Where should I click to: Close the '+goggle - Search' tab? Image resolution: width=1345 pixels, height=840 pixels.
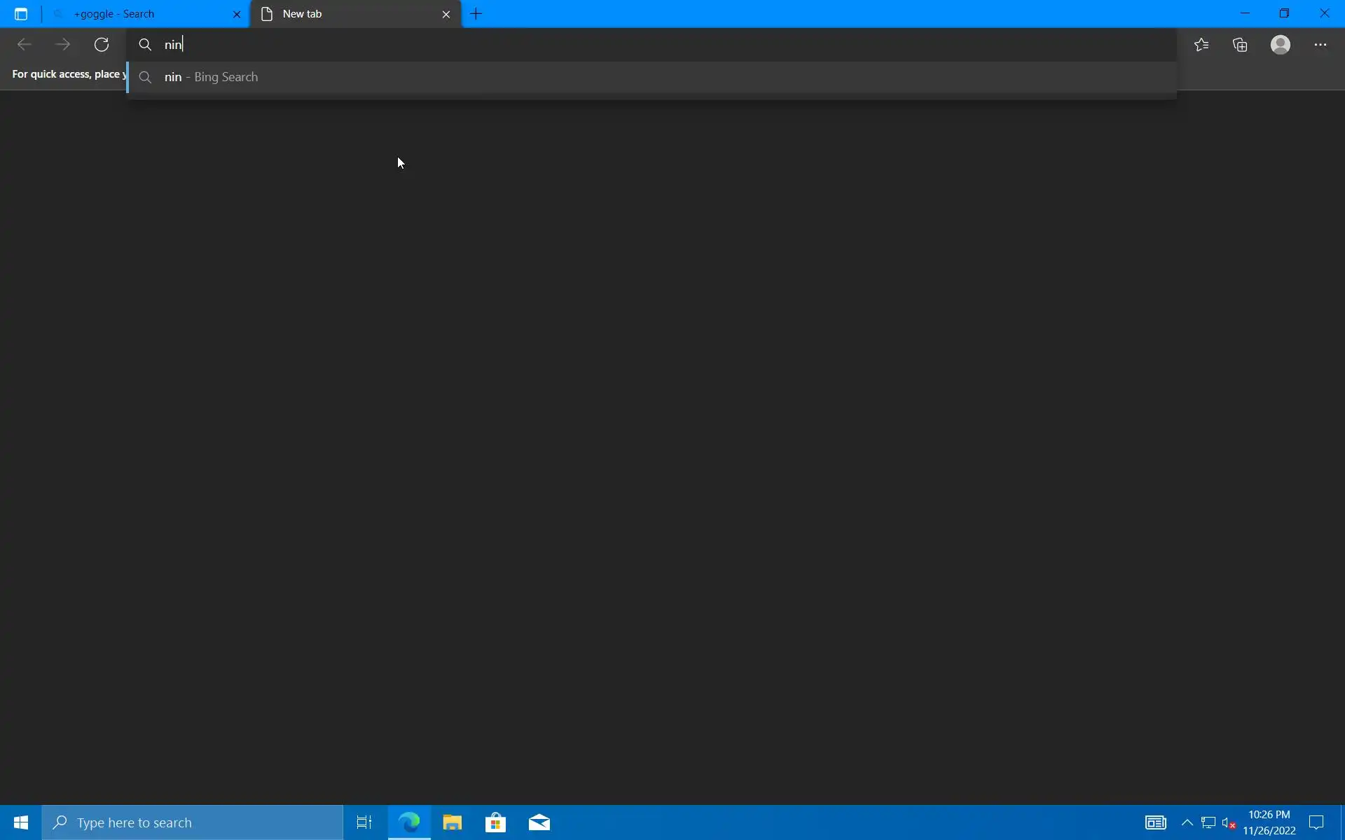click(237, 14)
